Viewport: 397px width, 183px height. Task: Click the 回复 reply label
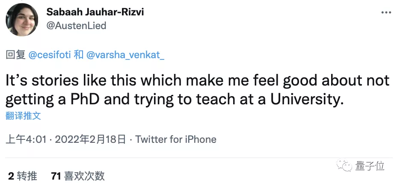(x=16, y=55)
